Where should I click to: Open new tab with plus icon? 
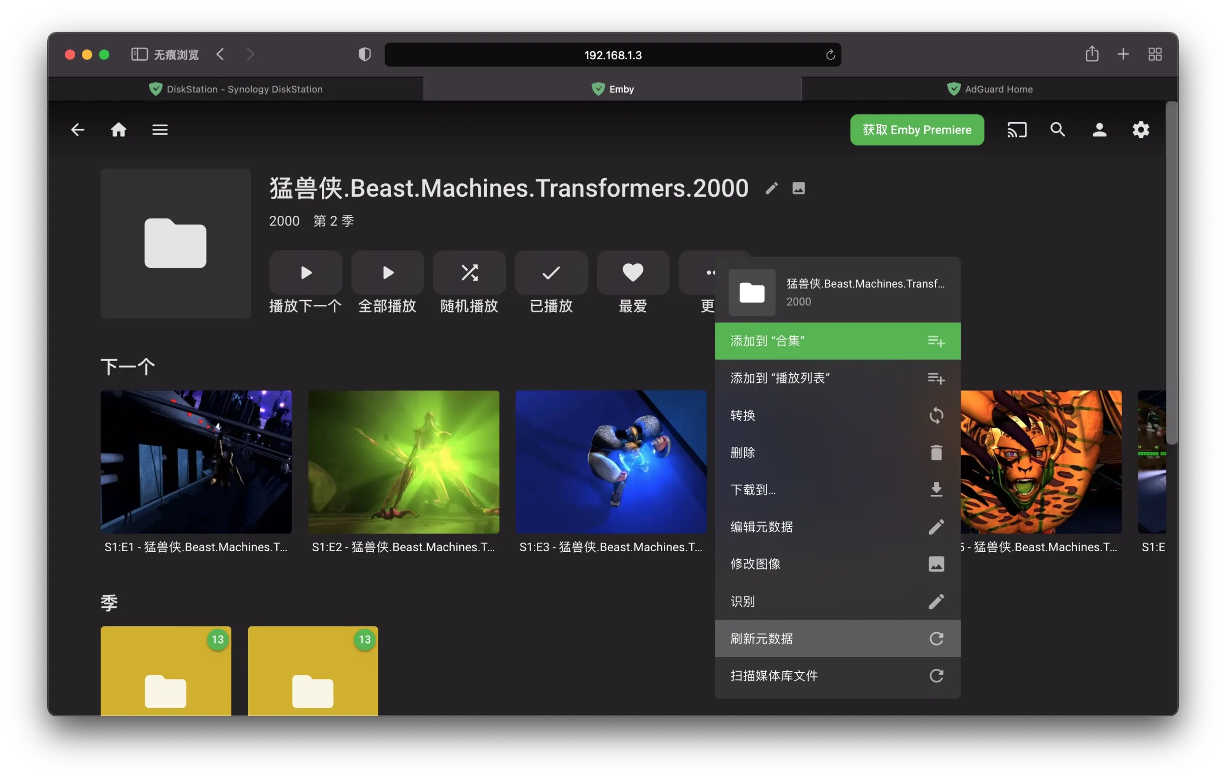(1123, 55)
